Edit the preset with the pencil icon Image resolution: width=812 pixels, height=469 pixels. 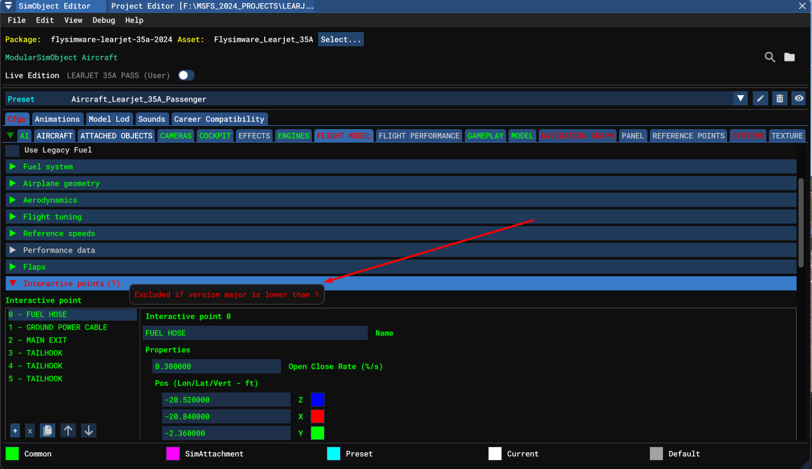tap(761, 99)
